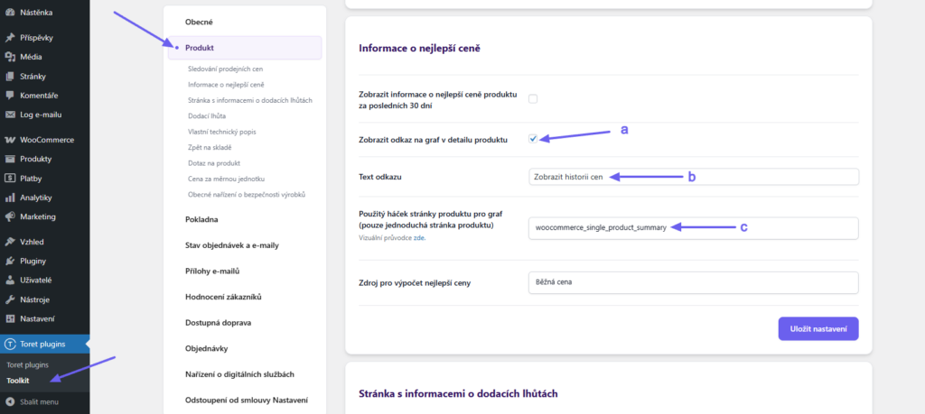This screenshot has width=925, height=414.
Task: Jump to Informace o nejlepší ceně
Action: click(x=226, y=85)
